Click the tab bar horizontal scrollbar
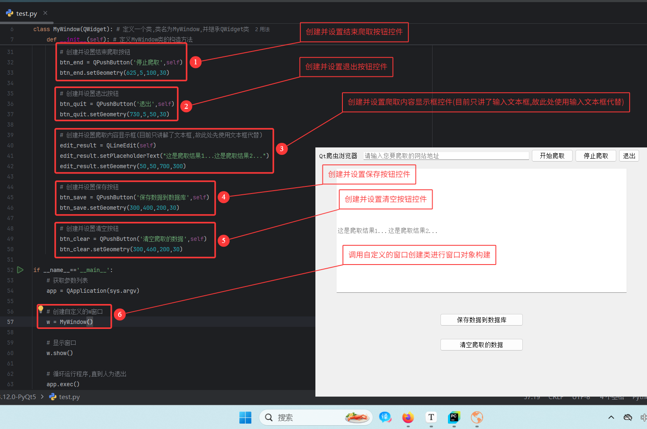Screen dimensions: 647x429 point(27,22)
